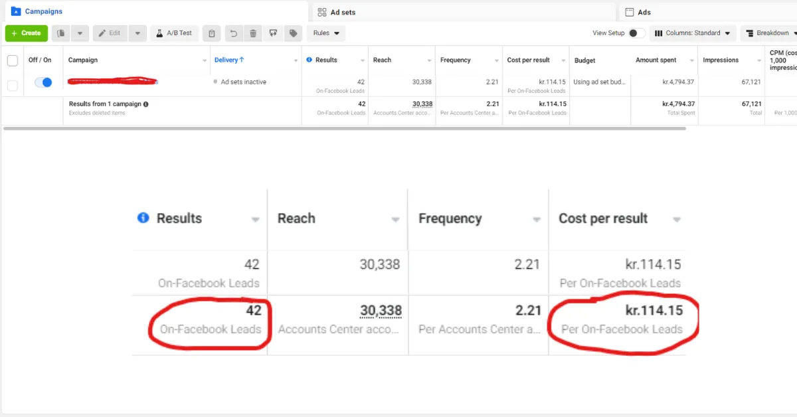797x417 pixels.
Task: Click the green Create button
Action: click(x=27, y=33)
